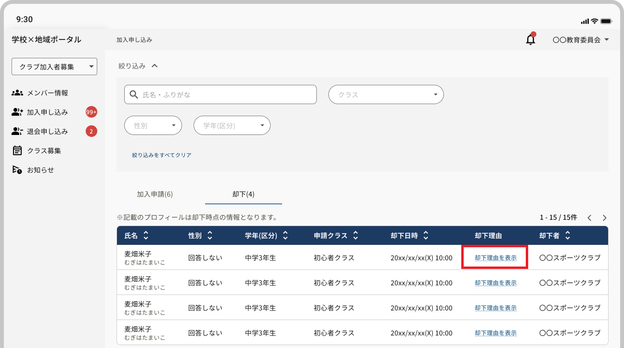The image size is (624, 348).
Task: Click the 99+ badge on 加入申し込み
Action: pyautogui.click(x=91, y=112)
